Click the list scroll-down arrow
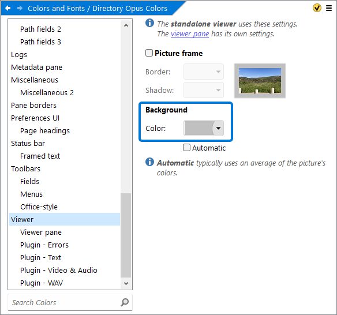Image resolution: width=337 pixels, height=315 pixels. pyautogui.click(x=126, y=283)
